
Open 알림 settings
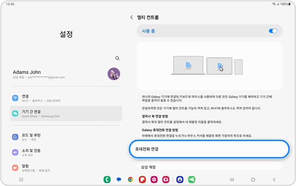66,168
